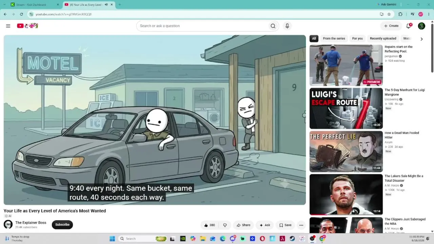Subscribe to The Explainer Boss
Image resolution: width=434 pixels, height=244 pixels.
62,225
